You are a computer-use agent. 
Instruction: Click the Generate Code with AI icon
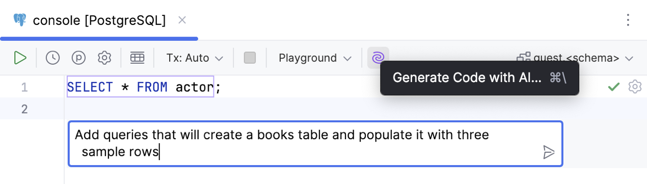(x=378, y=58)
